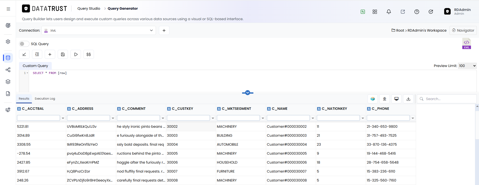Open the settings gear in sidebar
The image size is (479, 185).
[x=8, y=42]
